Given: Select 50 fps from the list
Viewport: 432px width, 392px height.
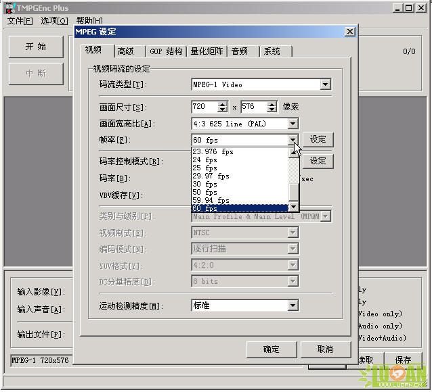Looking at the screenshot, I should click(240, 193).
